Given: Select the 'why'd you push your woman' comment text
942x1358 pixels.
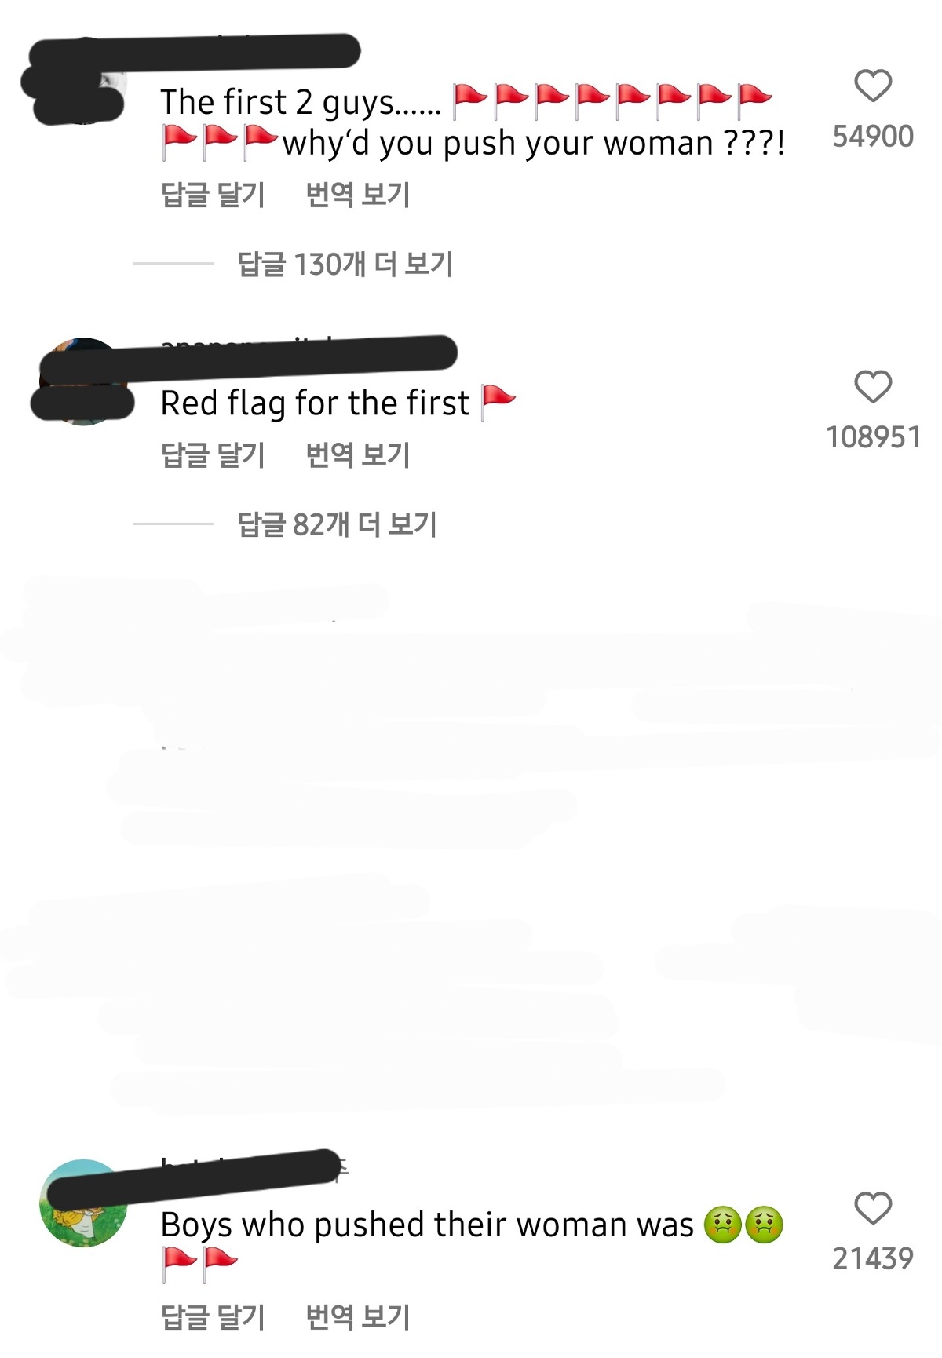Looking at the screenshot, I should coord(534,144).
